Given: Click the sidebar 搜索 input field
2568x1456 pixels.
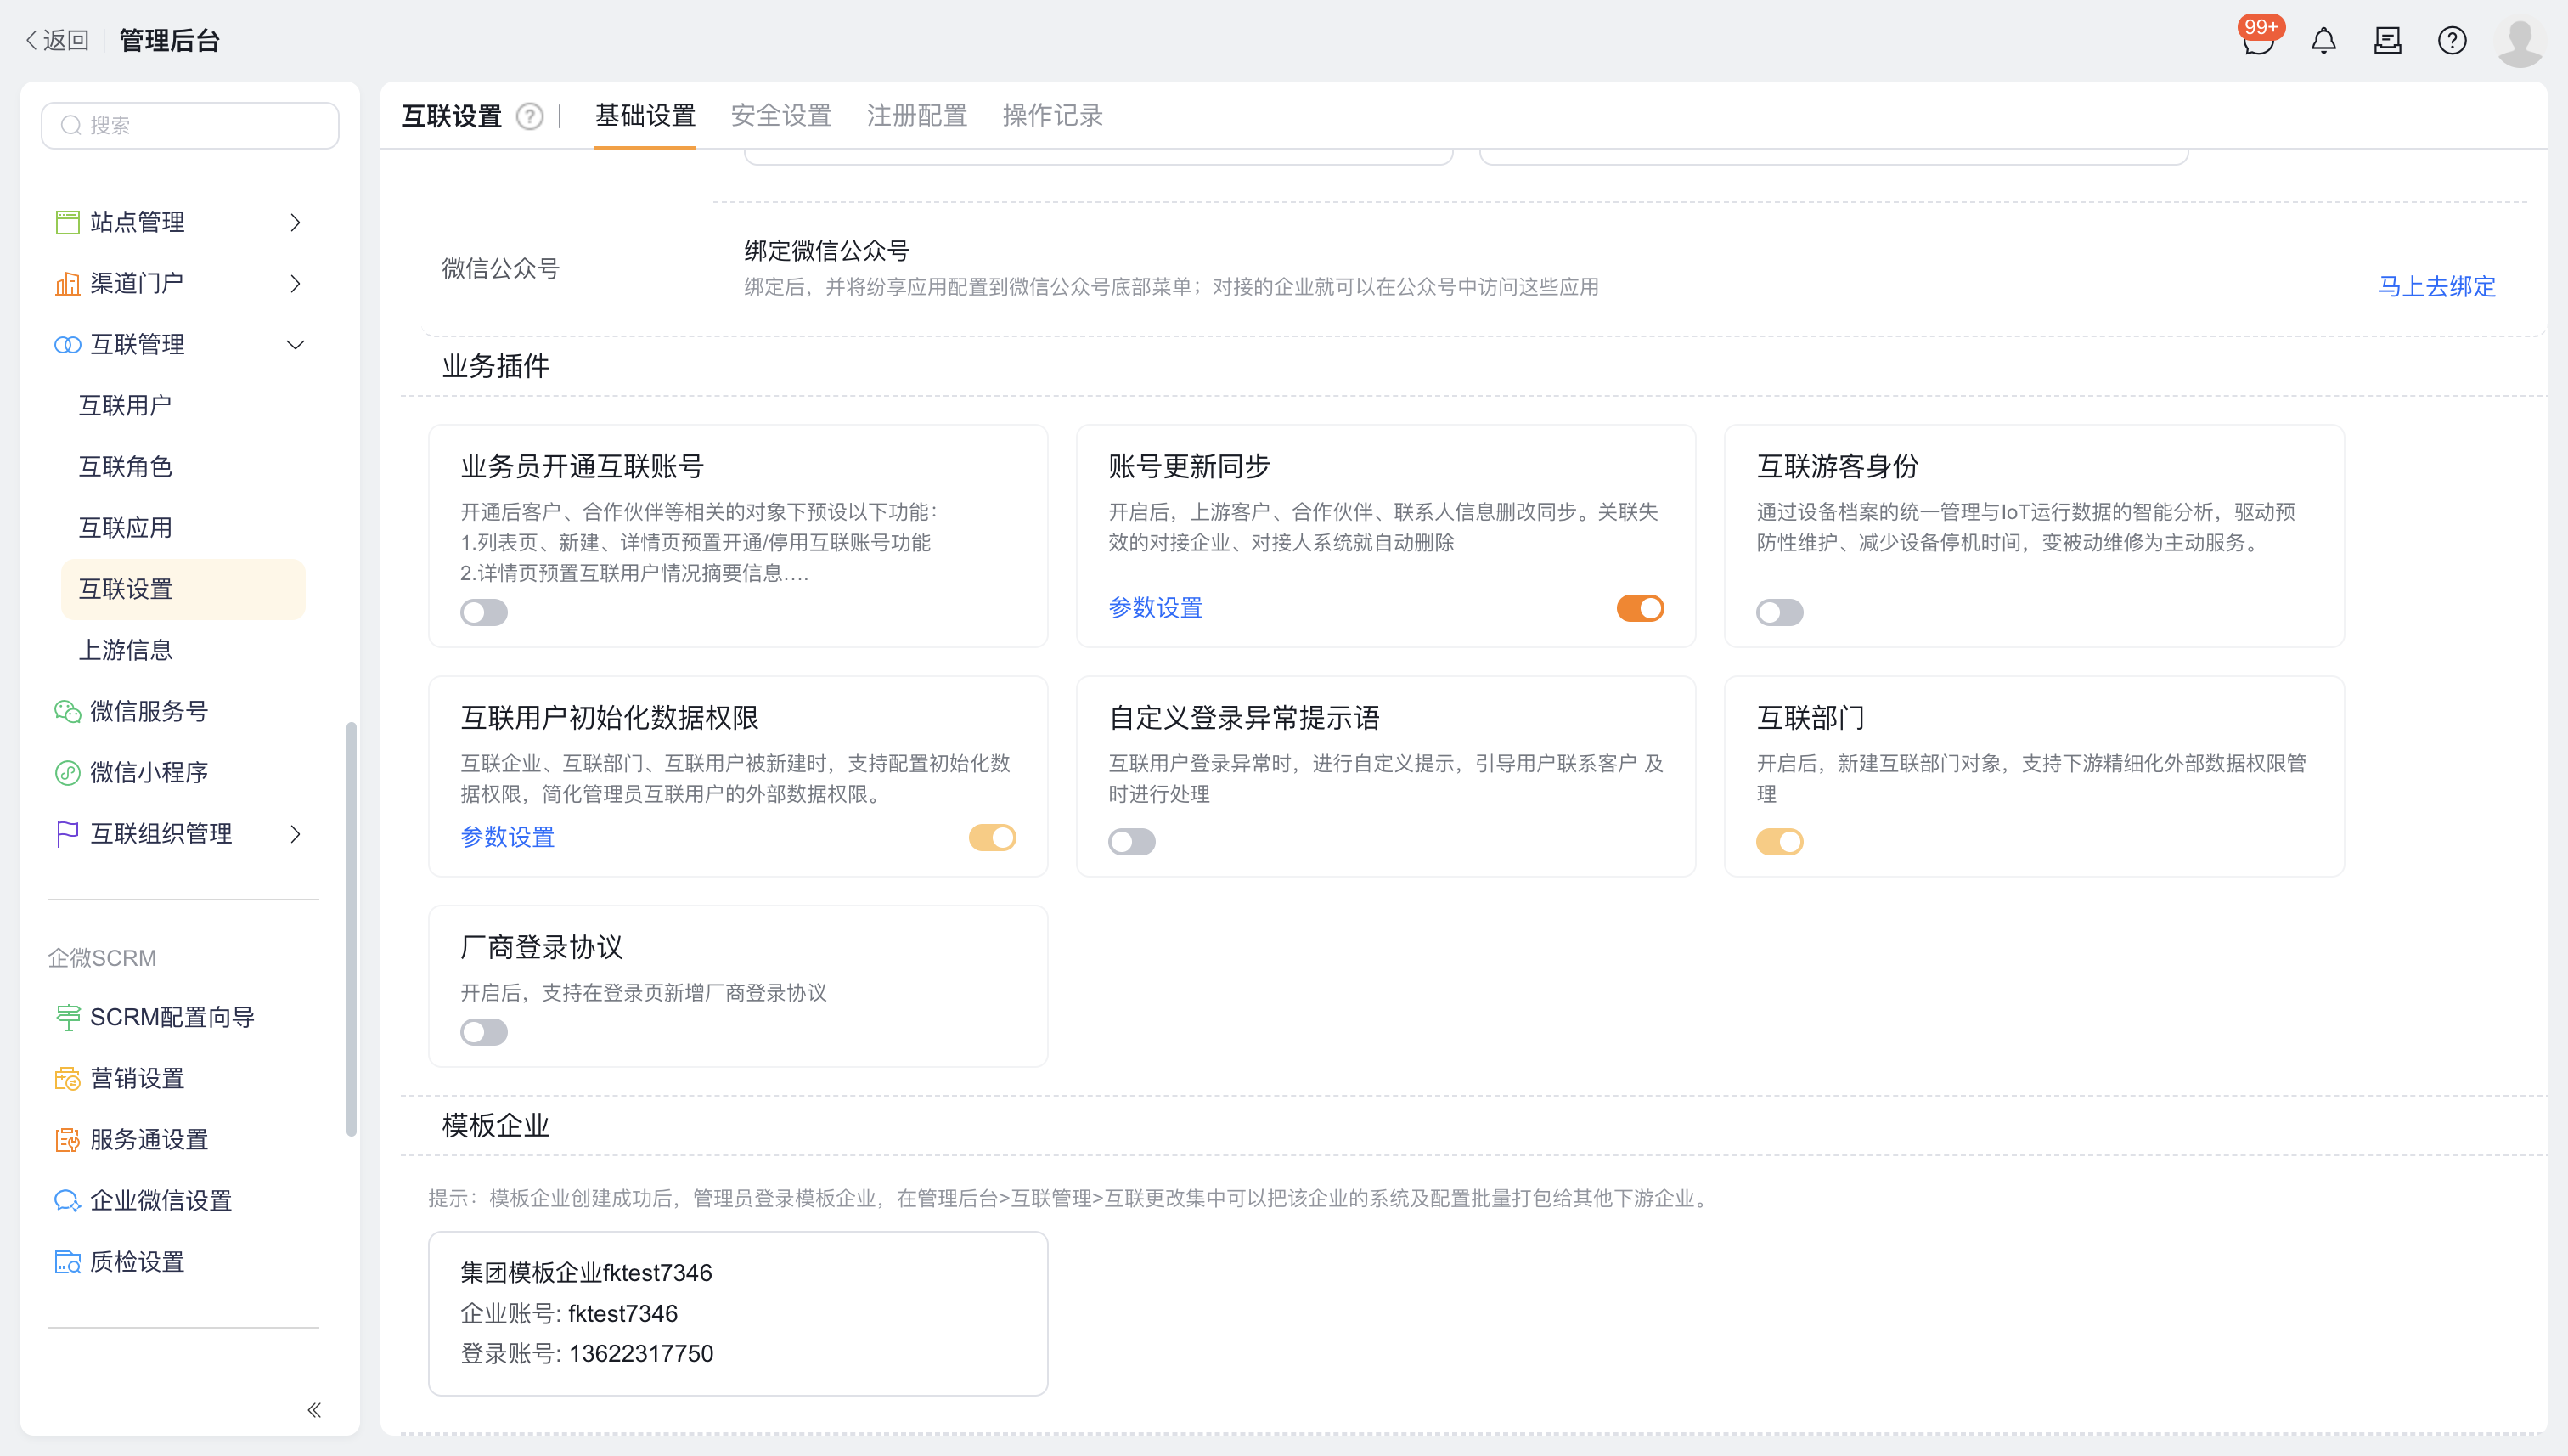Looking at the screenshot, I should 190,125.
